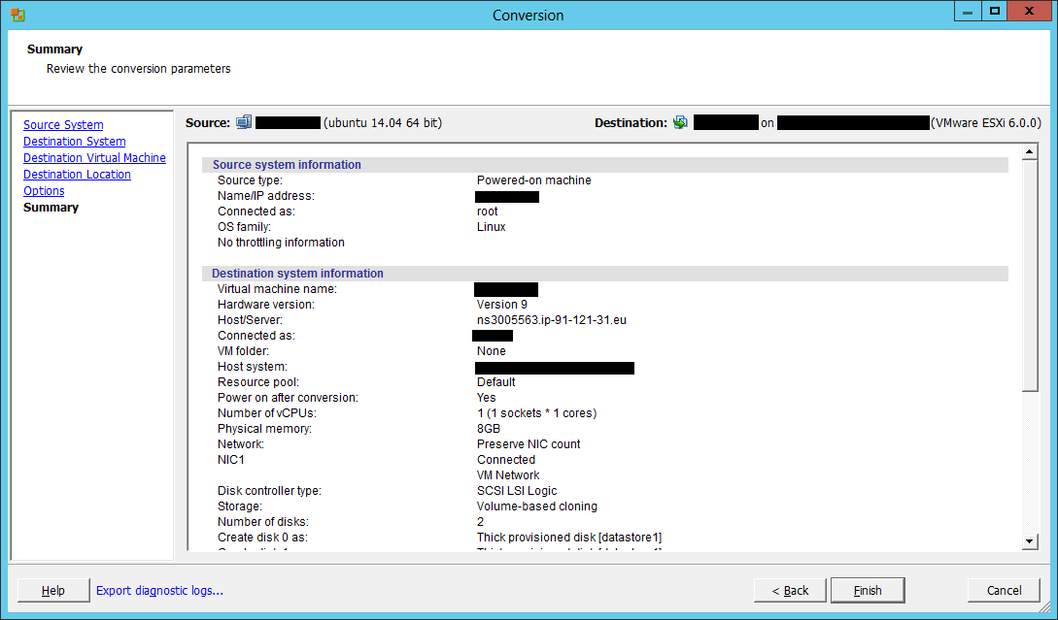Click the summary scrollbar up arrow
Image resolution: width=1058 pixels, height=620 pixels.
pos(1030,151)
